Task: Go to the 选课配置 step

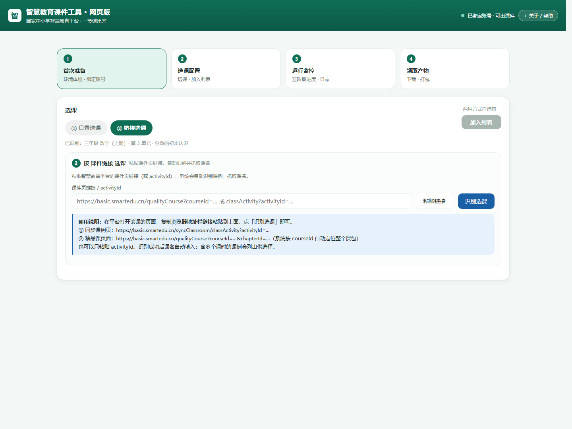Action: click(226, 69)
